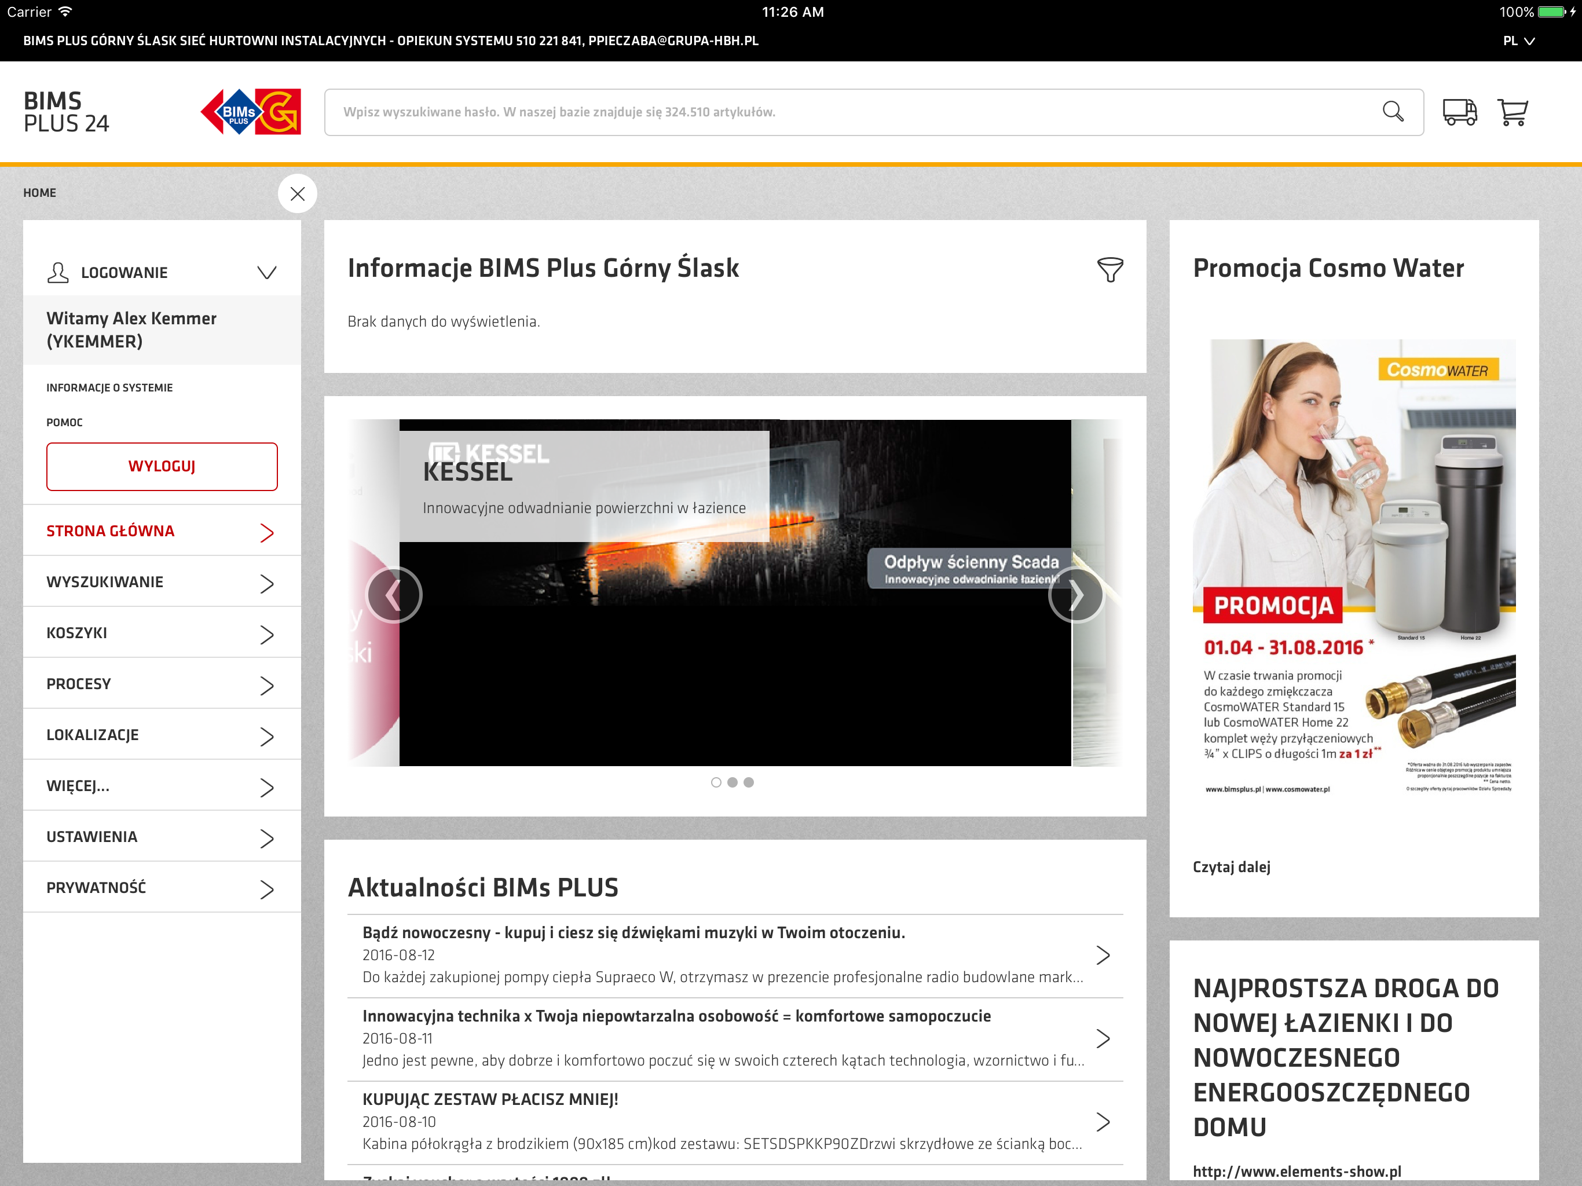Click the filter funnel icon
Image resolution: width=1582 pixels, height=1186 pixels.
coord(1109,270)
